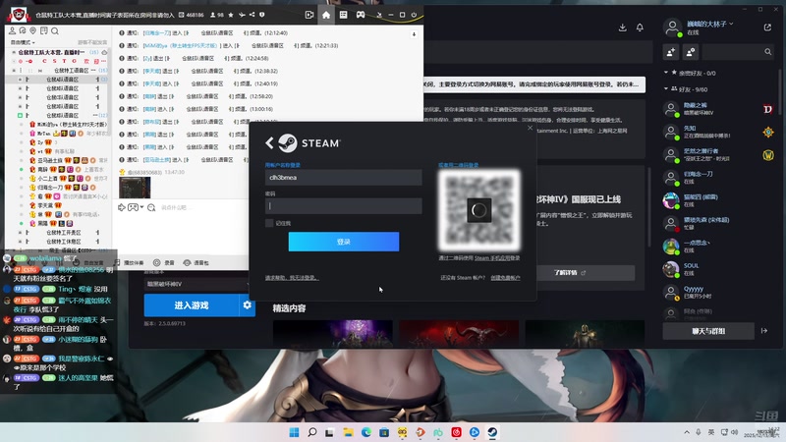This screenshot has width=786, height=442.
Task: Click the help link 请求帮助，我无法登录
Action: pos(292,278)
